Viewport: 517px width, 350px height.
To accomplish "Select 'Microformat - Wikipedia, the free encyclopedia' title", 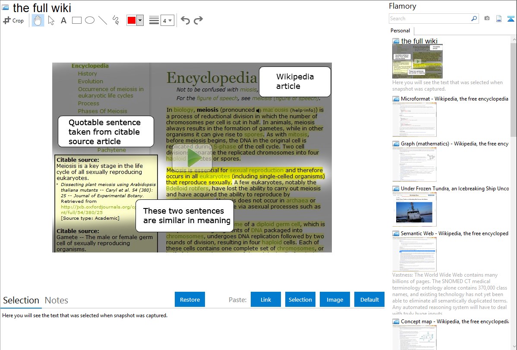I will 455,99.
